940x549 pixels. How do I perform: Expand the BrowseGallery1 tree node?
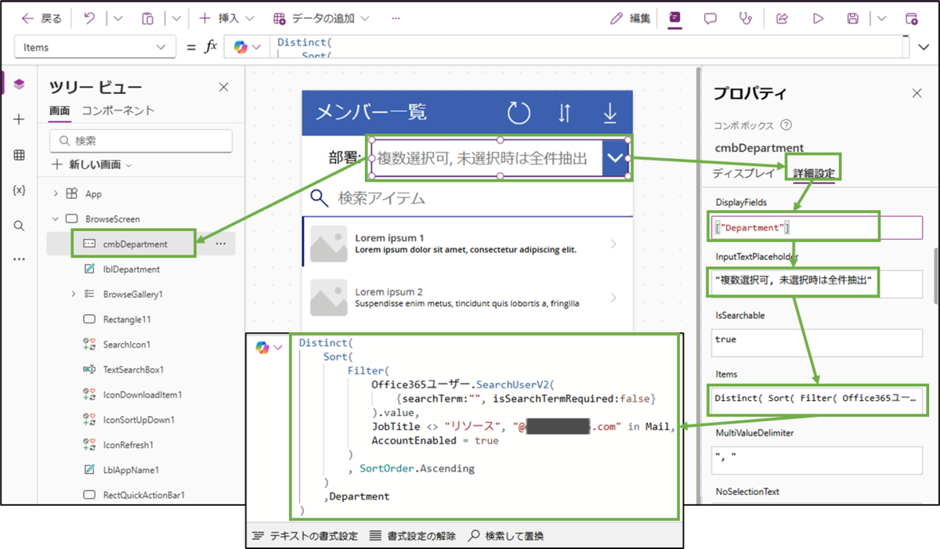[74, 294]
